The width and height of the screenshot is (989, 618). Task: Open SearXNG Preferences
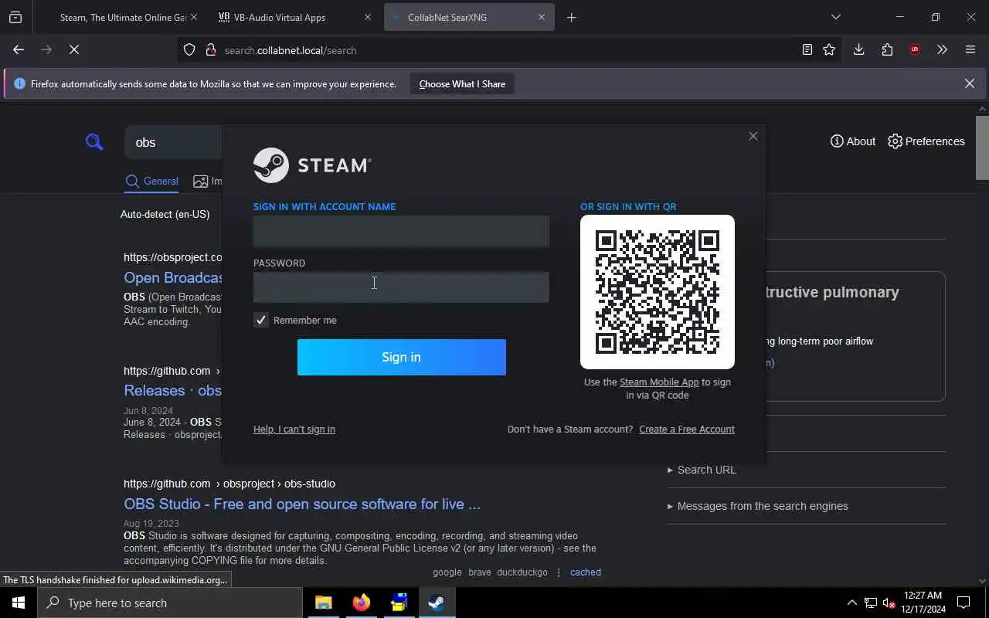point(926,141)
